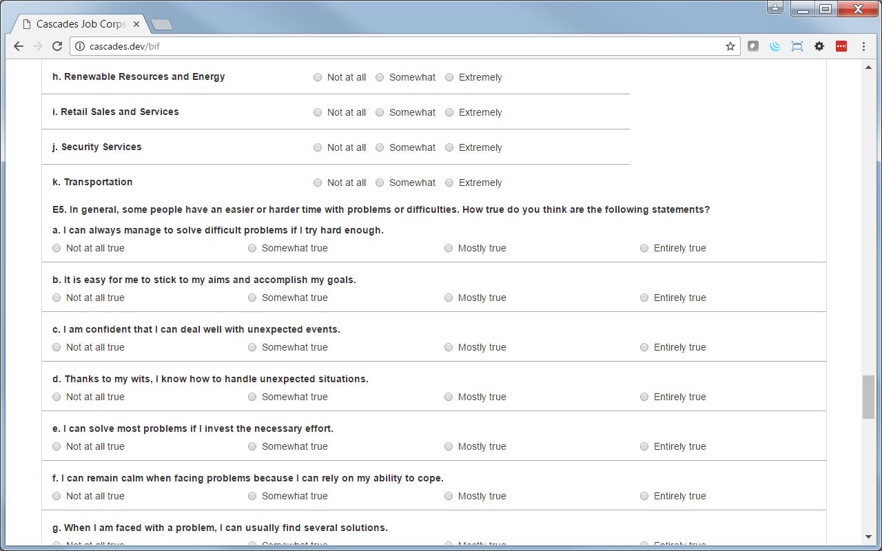
Task: Set statement f to Not at all true
Action: [57, 496]
